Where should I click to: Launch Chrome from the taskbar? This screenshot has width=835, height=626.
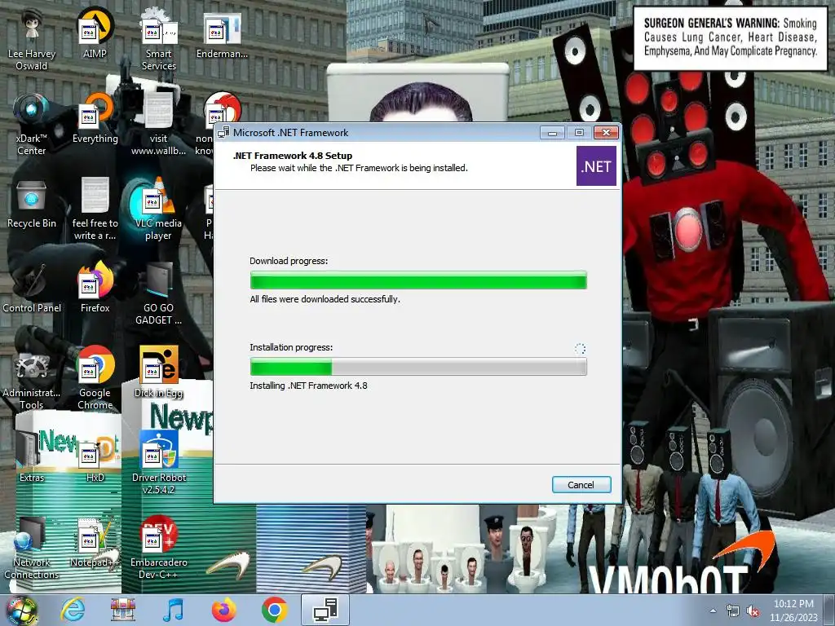(274, 610)
